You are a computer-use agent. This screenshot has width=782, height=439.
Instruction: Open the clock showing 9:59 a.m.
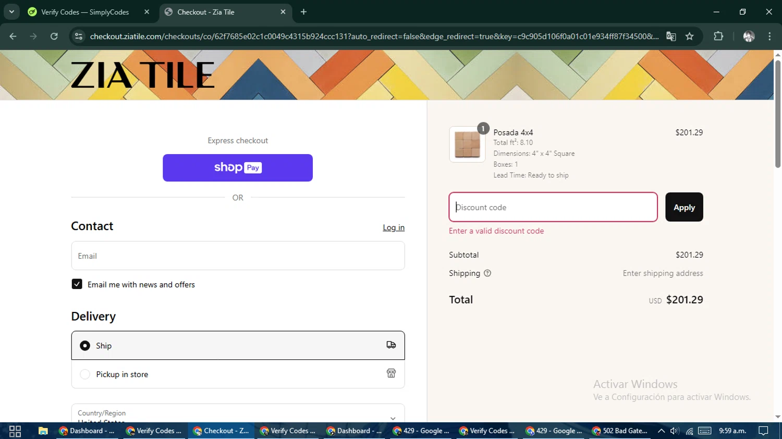pos(732,431)
